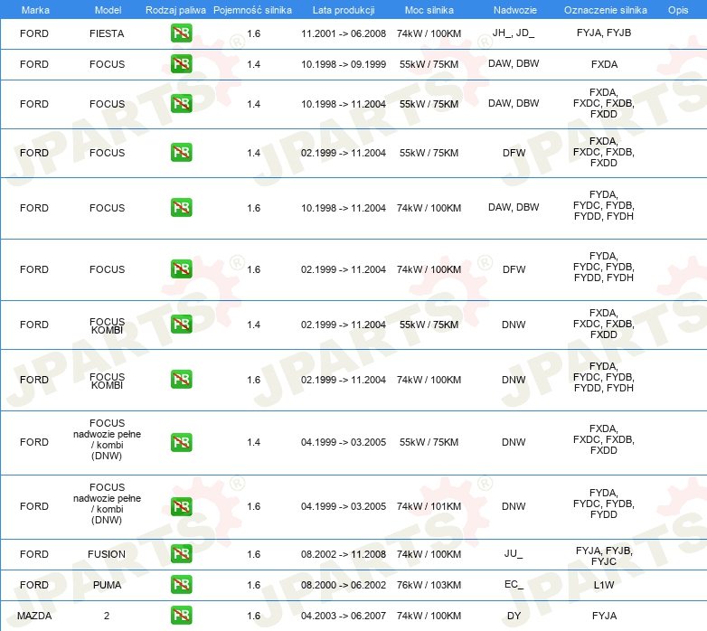707x631 pixels.
Task: Click fuel icon in Focus 1.6 DFW row
Action: [181, 269]
